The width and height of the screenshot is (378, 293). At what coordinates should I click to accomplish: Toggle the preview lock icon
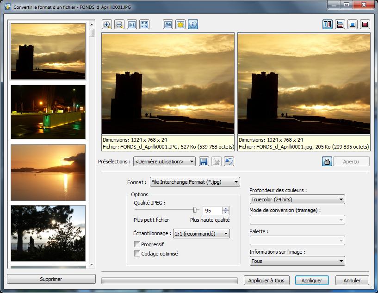coord(327,162)
